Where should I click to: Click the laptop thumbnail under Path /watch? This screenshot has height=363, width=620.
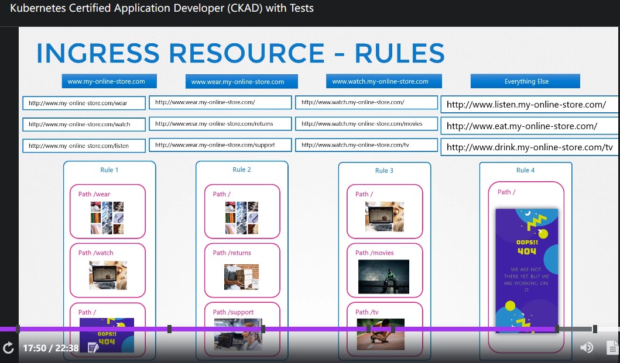108,276
